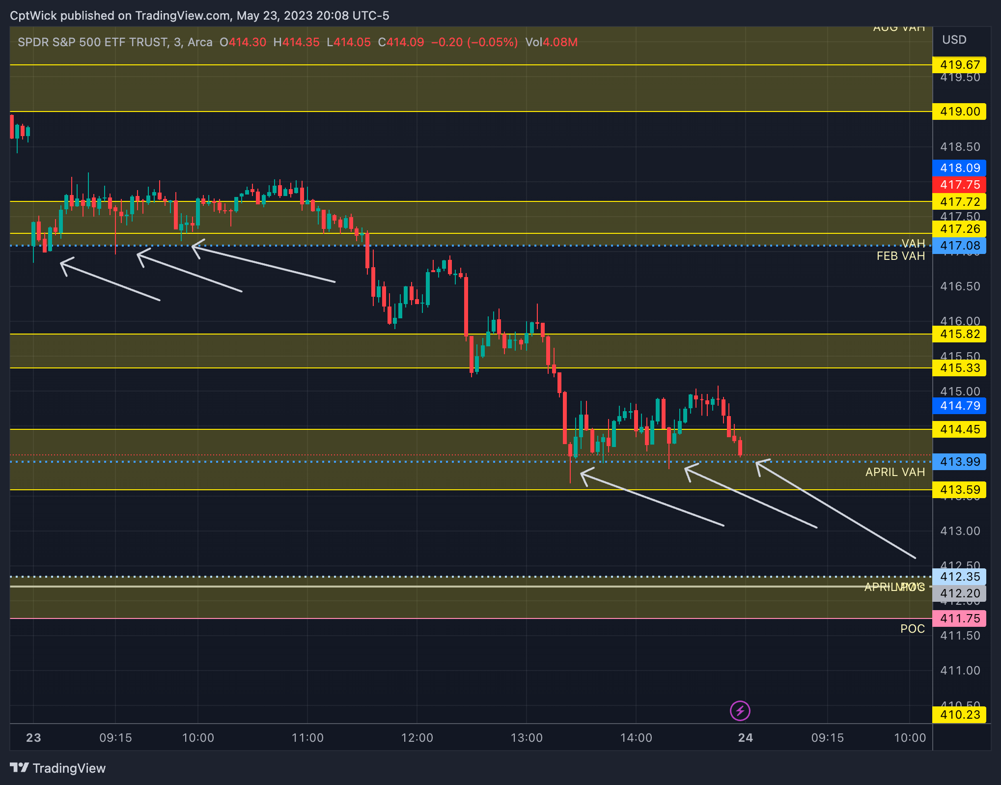Click the 419.67 yellow price label
This screenshot has height=785, width=1001.
959,65
